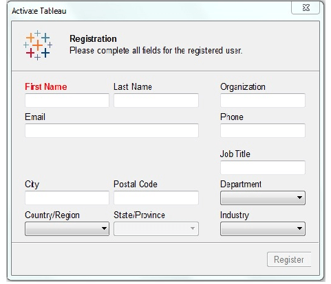The image size is (331, 284).
Task: Click the 'Please complete all fields' instruction text
Action: click(156, 50)
